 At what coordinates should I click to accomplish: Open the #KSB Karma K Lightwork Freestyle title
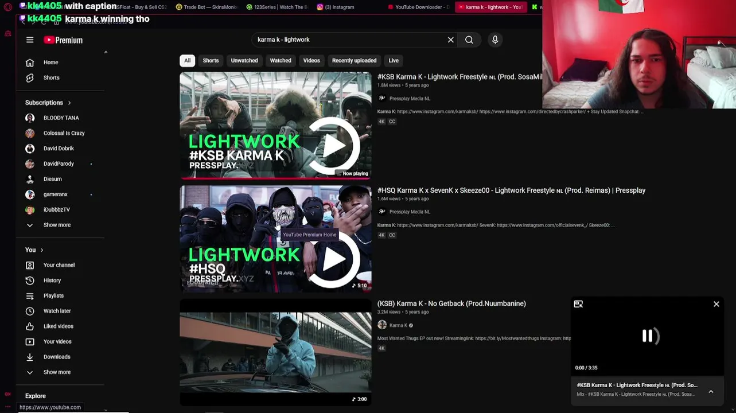(x=459, y=77)
